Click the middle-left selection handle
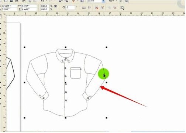The height and width of the screenshot is (133, 186). pos(25,83)
